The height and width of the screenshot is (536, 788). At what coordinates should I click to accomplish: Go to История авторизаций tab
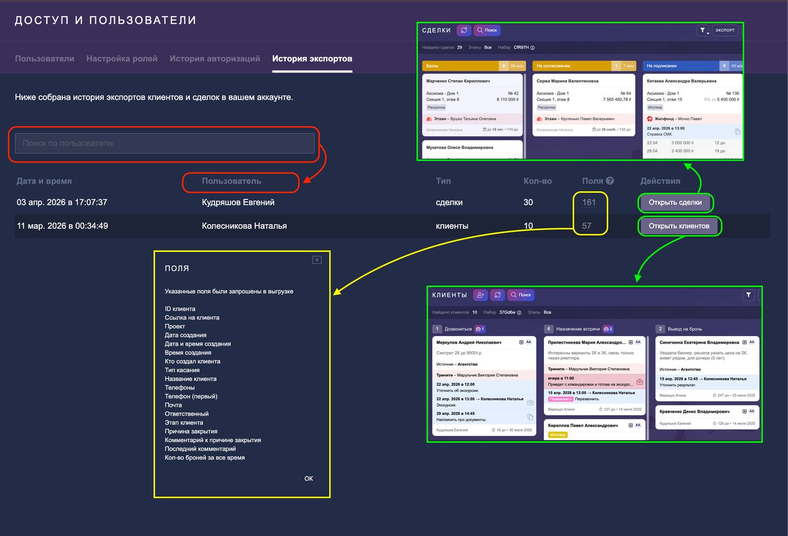click(215, 59)
